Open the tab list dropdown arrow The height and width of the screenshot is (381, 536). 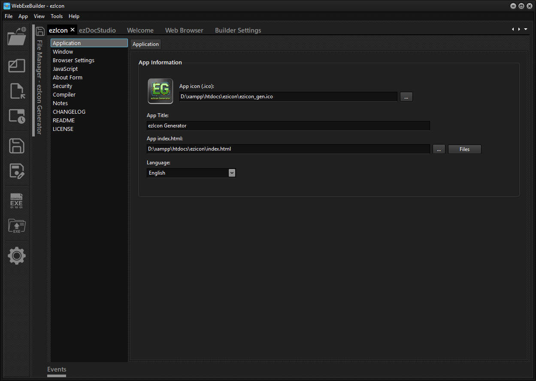(526, 29)
